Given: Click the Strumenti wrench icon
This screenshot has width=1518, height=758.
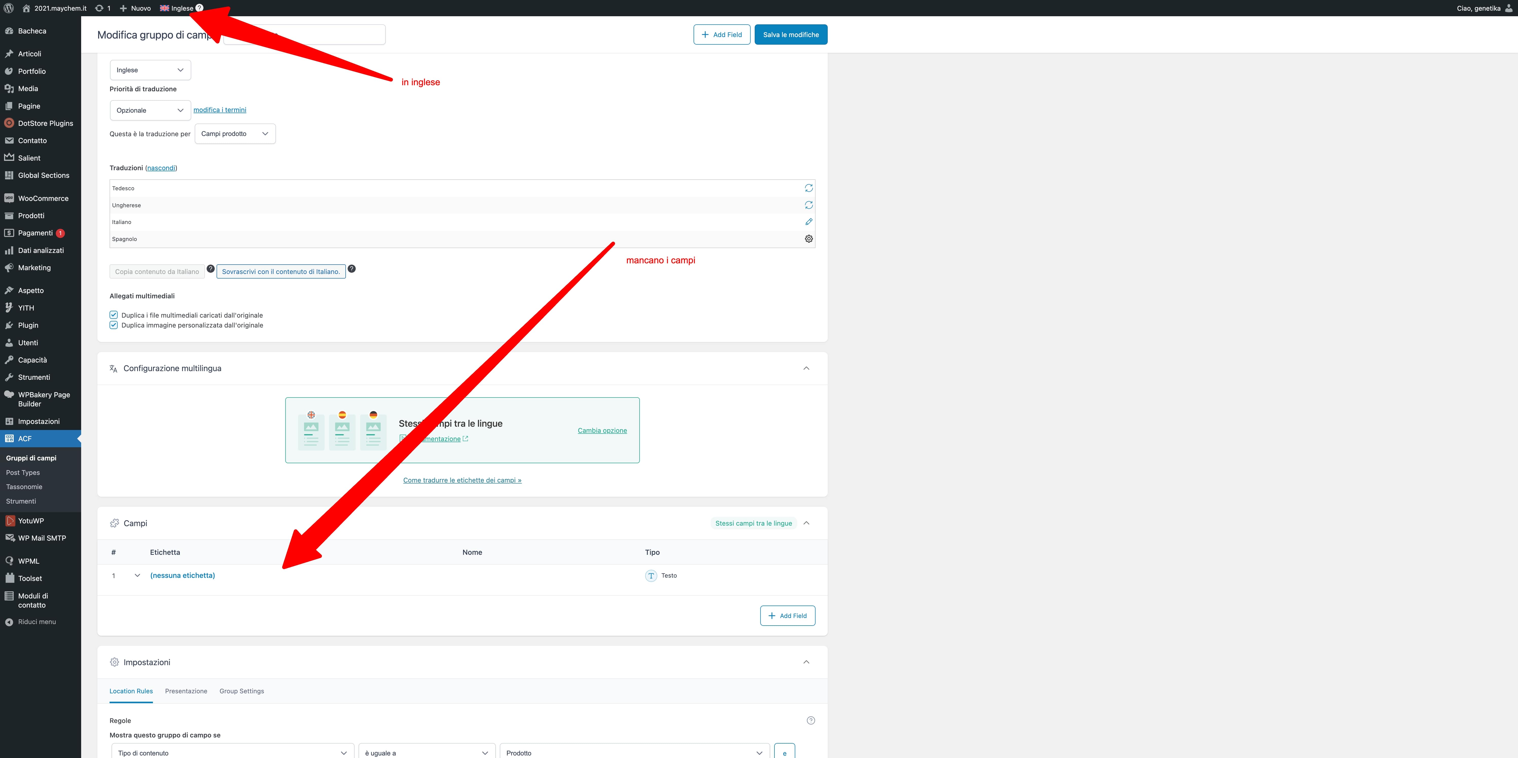Looking at the screenshot, I should pyautogui.click(x=9, y=377).
